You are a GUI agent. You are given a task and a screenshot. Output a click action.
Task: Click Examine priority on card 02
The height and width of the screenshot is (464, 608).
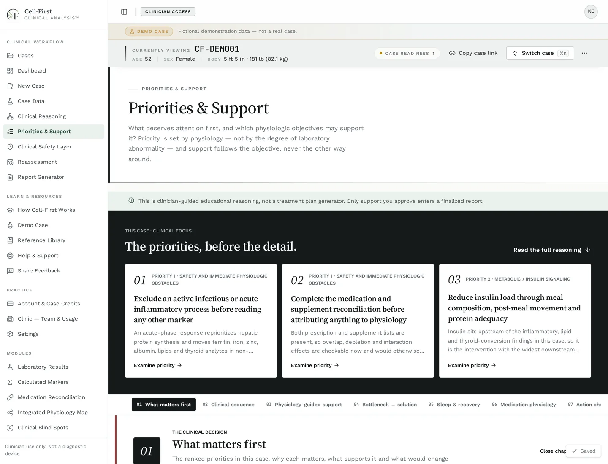point(315,365)
